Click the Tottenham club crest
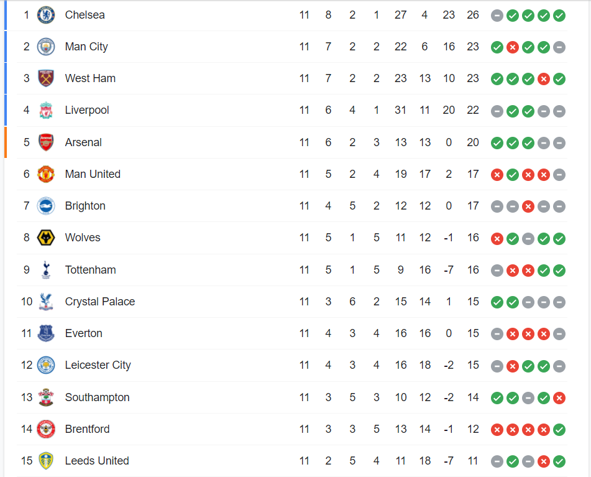Viewport: 591px width, 477px height. [46, 270]
